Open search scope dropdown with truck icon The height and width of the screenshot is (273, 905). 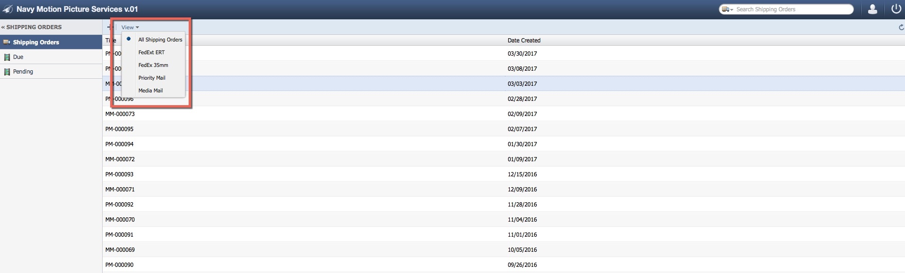tap(727, 9)
